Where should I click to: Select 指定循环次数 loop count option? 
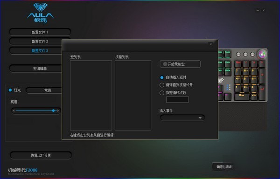162,93
